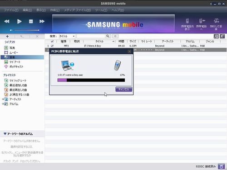The height and width of the screenshot is (170, 227).
Task: Click in the search text field
Action: (91, 36)
